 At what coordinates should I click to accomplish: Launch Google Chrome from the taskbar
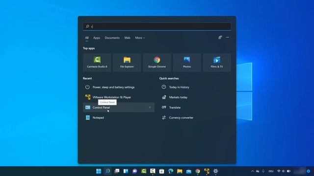click(198, 171)
